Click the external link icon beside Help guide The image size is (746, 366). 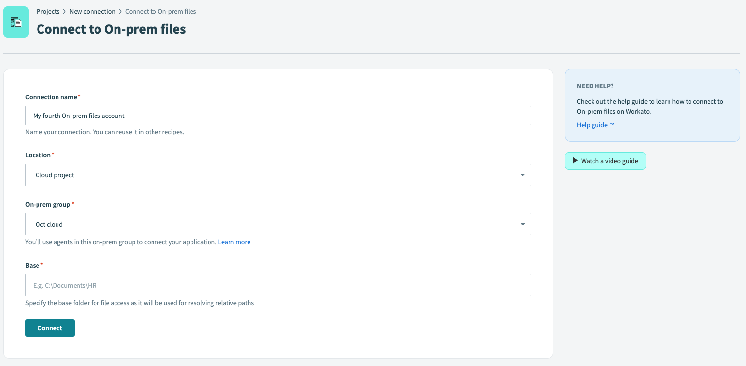(x=612, y=125)
